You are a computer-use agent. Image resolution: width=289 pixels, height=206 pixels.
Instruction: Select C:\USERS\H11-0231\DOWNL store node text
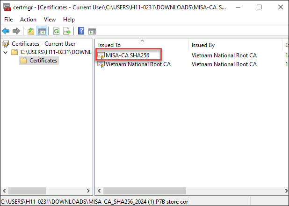click(56, 52)
